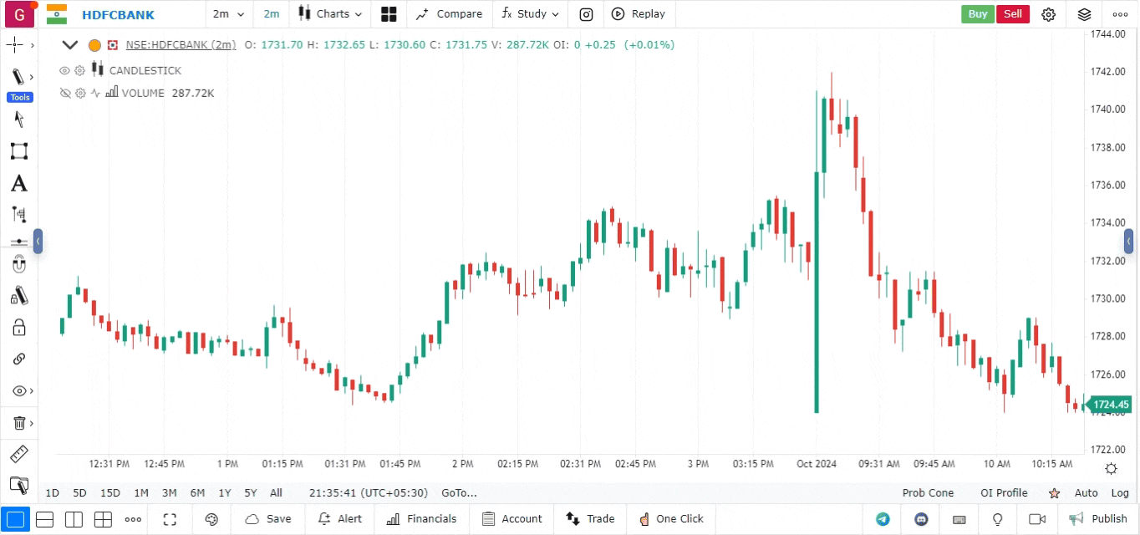This screenshot has width=1140, height=535.
Task: Open the Study indicators dropdown
Action: [x=531, y=14]
